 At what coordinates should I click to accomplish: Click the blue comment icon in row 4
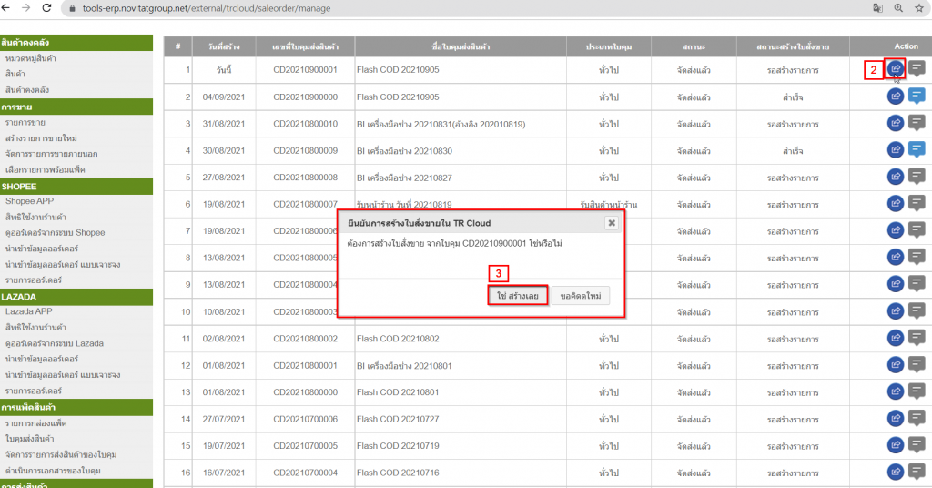click(917, 149)
